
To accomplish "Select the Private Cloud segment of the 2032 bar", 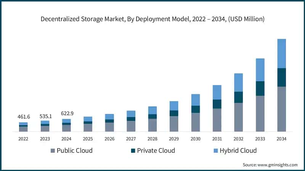I will click(239, 97).
